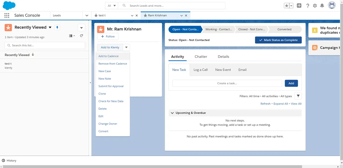Select Check for New Data item

pos(113,101)
